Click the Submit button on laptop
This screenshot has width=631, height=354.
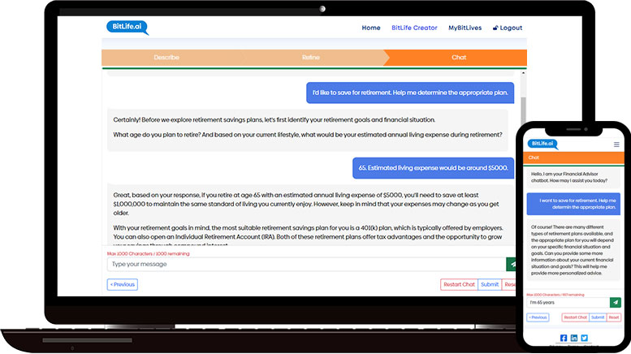click(490, 284)
